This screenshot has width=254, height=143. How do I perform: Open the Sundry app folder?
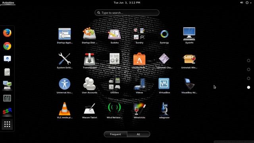click(x=139, y=34)
